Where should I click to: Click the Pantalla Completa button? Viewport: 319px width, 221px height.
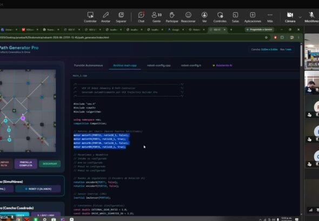pyautogui.click(x=25, y=164)
